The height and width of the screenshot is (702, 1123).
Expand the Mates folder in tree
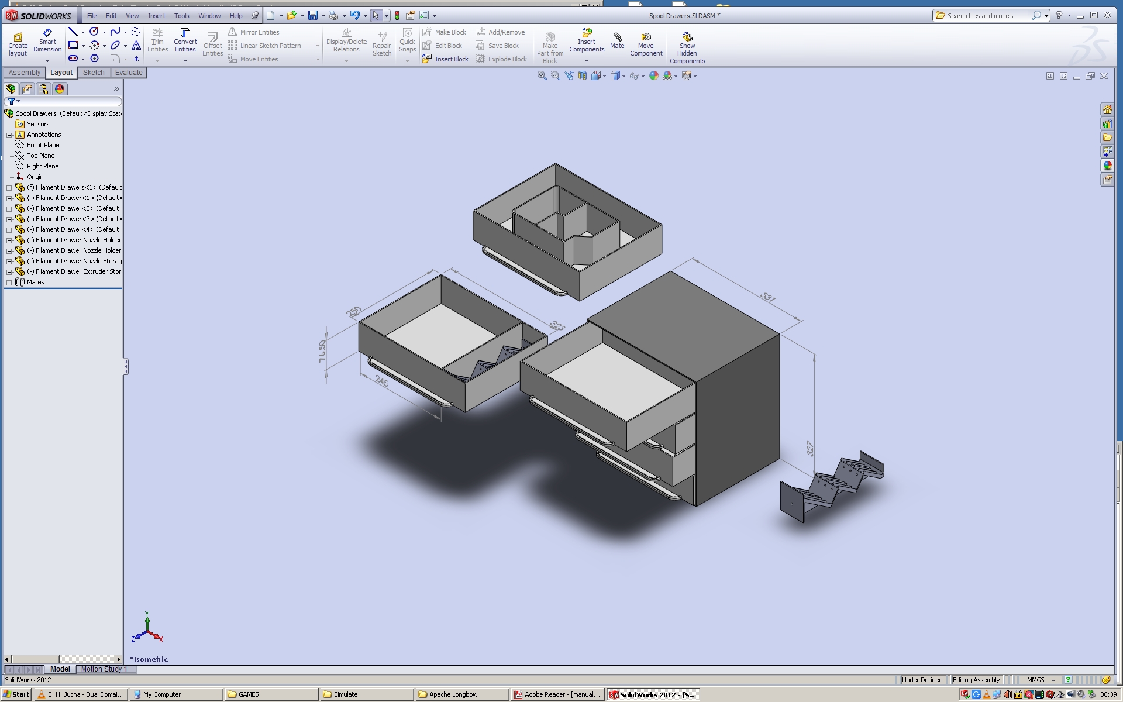click(x=9, y=283)
